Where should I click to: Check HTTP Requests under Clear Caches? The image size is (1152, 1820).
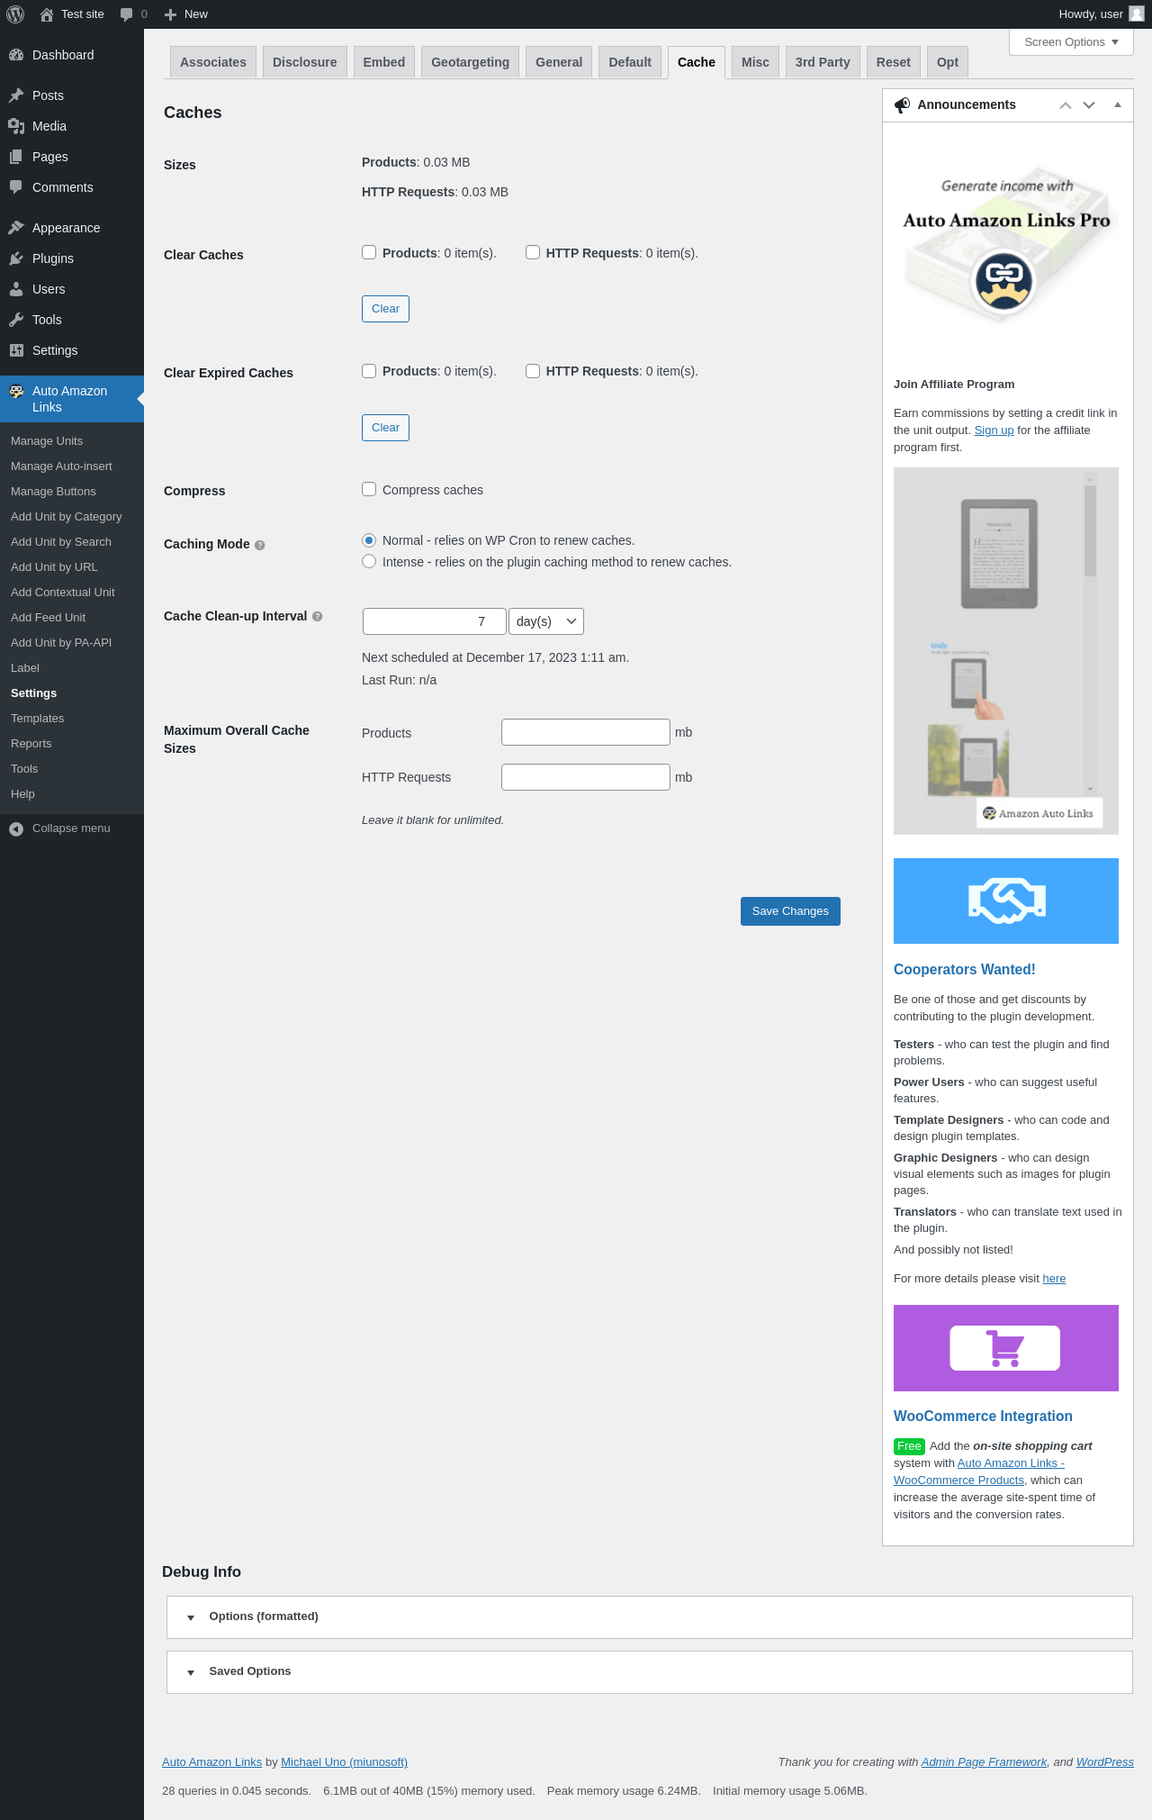pyautogui.click(x=533, y=252)
